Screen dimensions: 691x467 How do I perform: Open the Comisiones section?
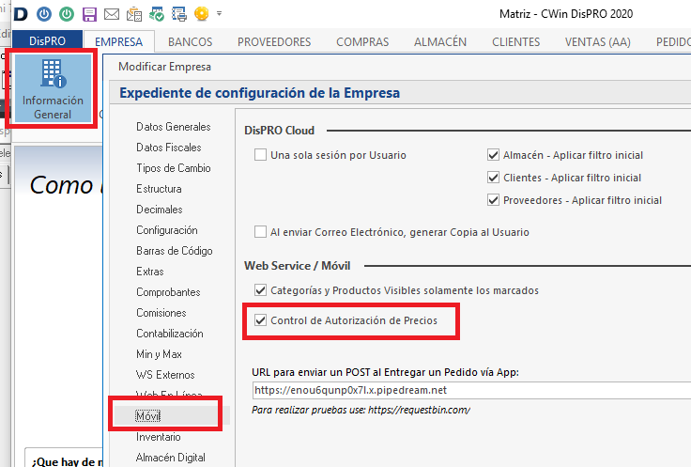pyautogui.click(x=161, y=313)
